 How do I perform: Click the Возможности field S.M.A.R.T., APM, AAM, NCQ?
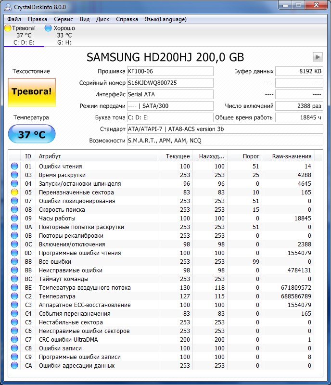[x=225, y=141]
